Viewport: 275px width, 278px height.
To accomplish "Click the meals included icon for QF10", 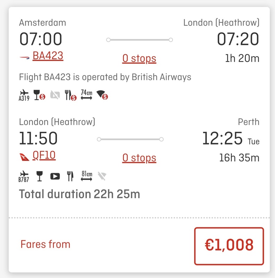I will 70,176.
